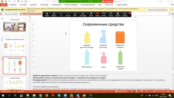Screen dimensions: 174x98
Task: Open the ПЕРЕХОДЫ ribbon tab
Action: click(44, 5)
